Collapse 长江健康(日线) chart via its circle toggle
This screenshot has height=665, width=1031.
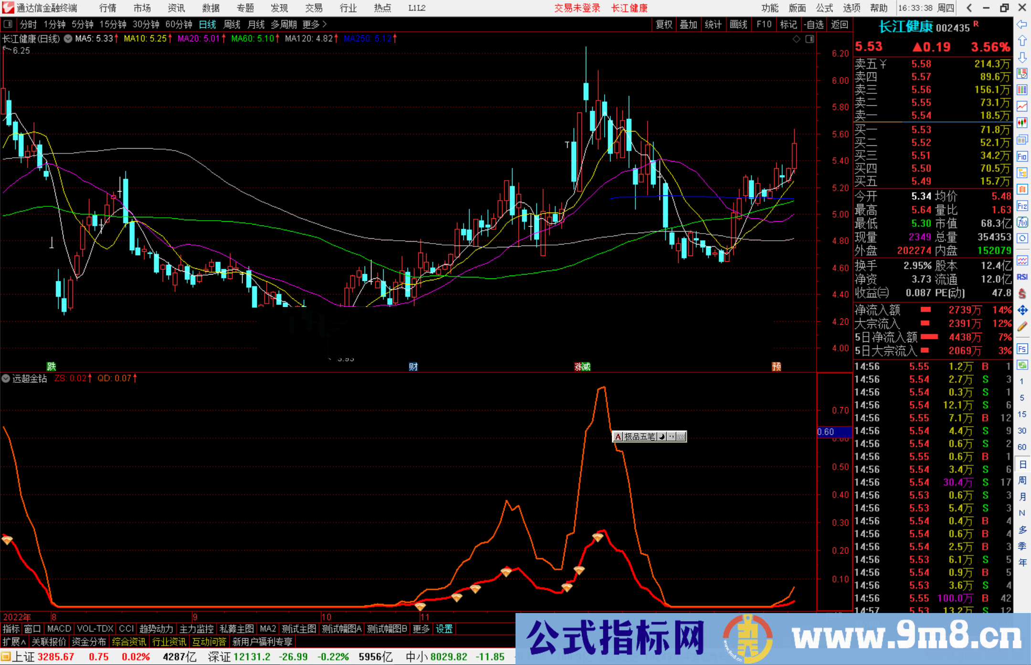[x=68, y=39]
